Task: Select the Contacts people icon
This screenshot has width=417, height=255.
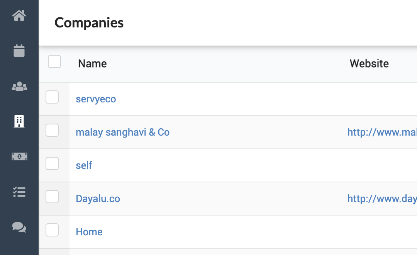Action: 19,86
